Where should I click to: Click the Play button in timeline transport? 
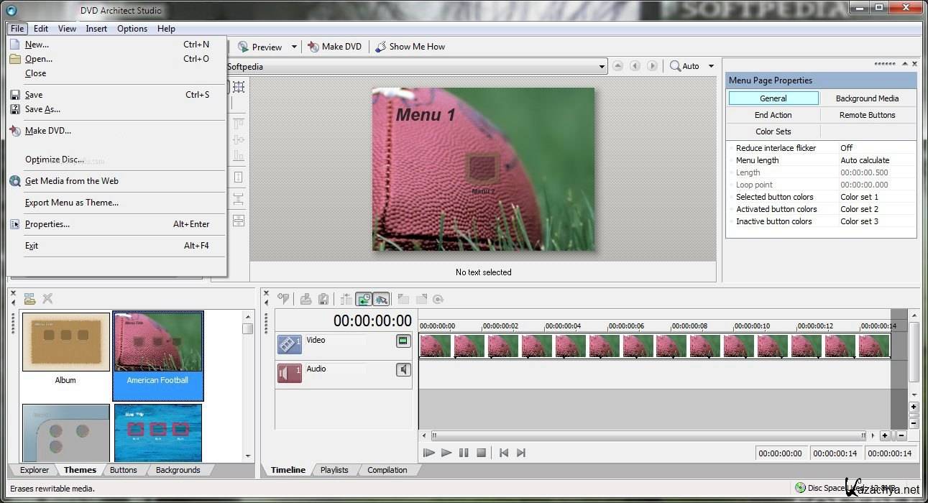tap(446, 453)
